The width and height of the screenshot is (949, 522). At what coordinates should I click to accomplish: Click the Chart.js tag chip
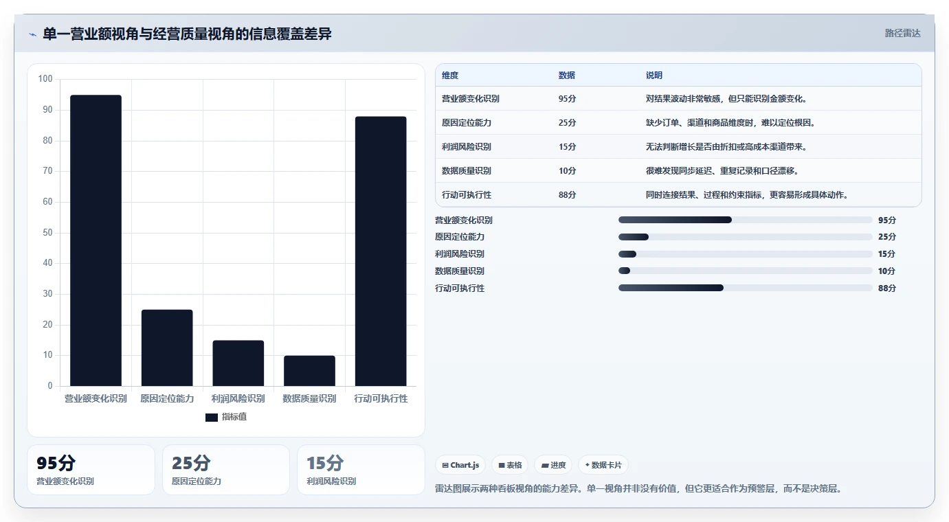coord(460,465)
